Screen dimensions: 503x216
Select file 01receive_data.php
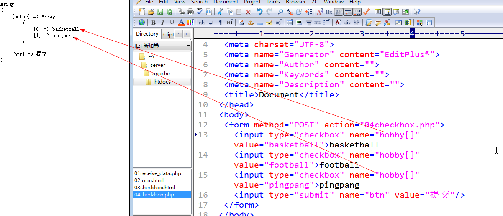click(157, 173)
